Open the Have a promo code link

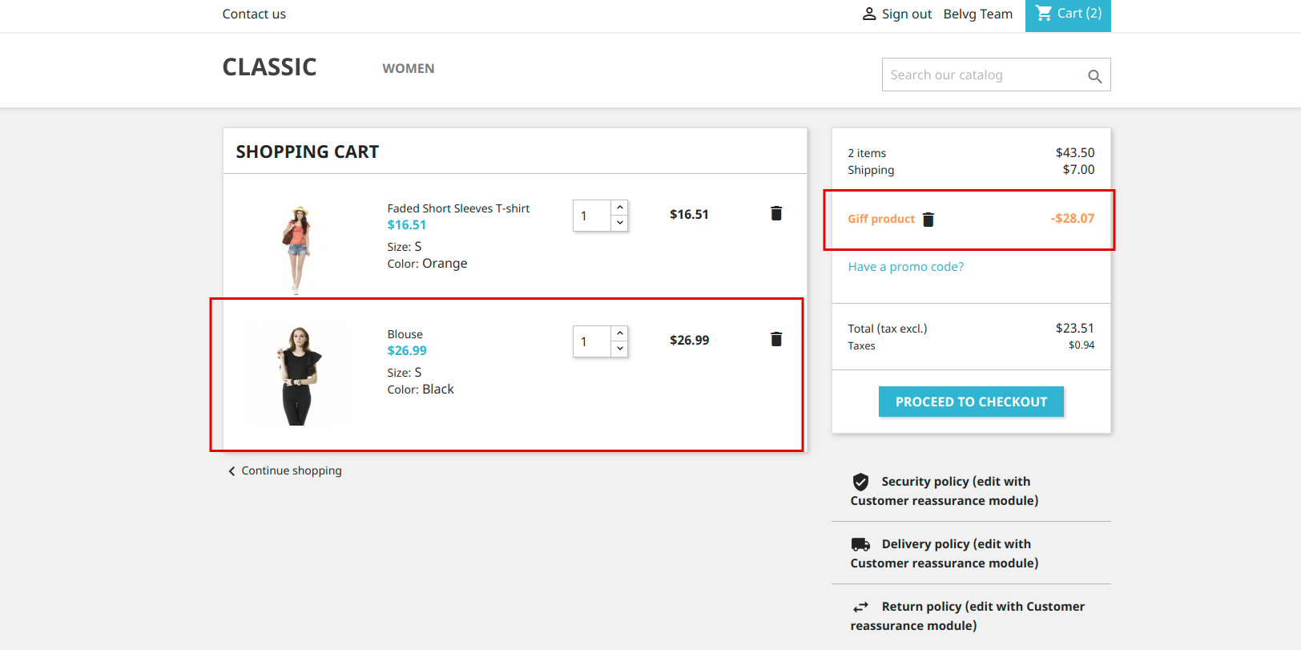pos(906,267)
